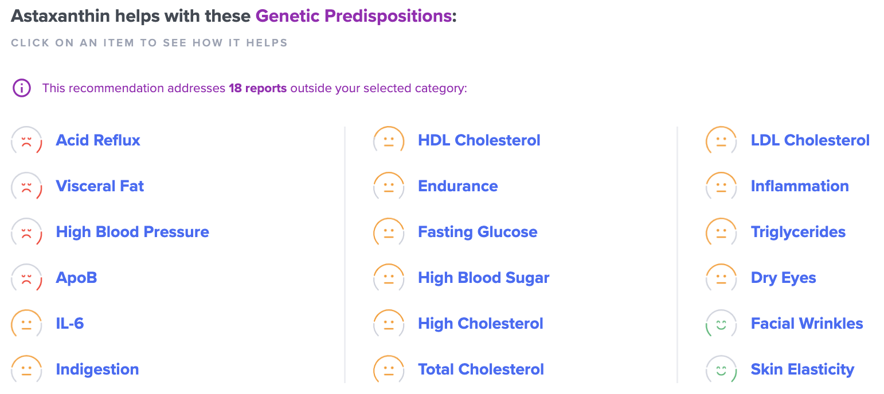Open the Total Cholesterol report
Image resolution: width=884 pixels, height=394 pixels.
(480, 369)
